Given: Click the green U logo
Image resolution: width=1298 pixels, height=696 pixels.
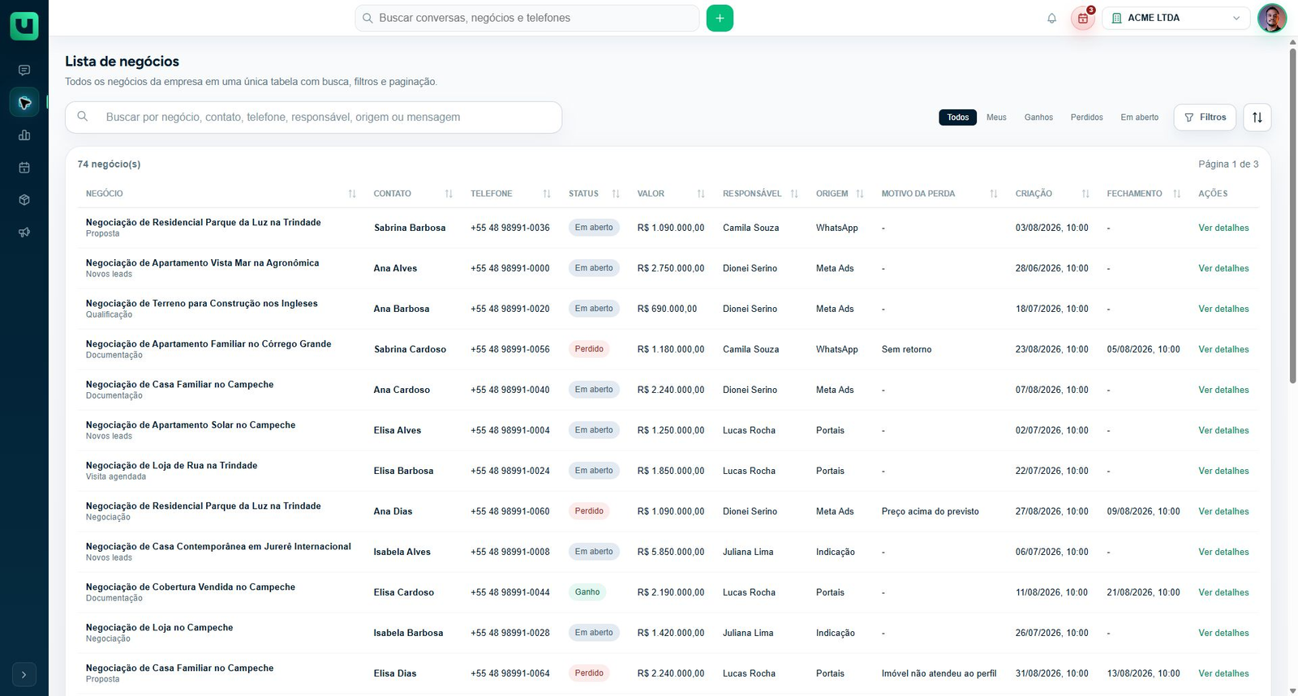Looking at the screenshot, I should (24, 24).
